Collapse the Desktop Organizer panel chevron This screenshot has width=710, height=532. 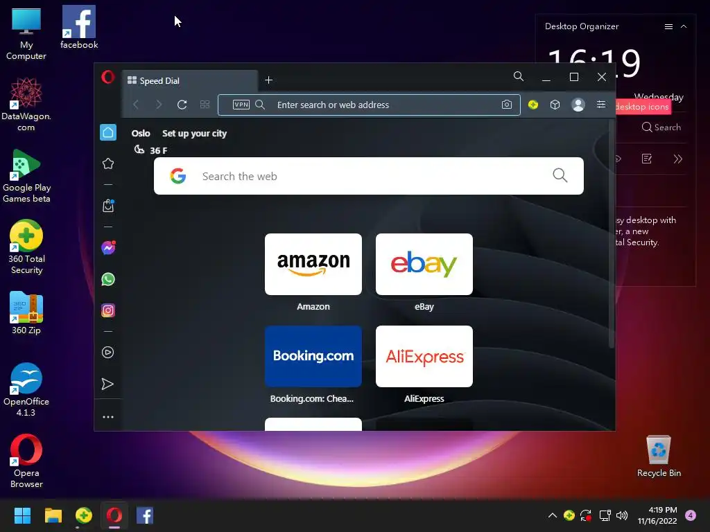click(684, 27)
